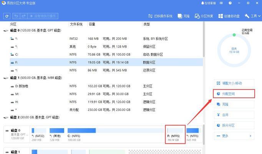The image size is (262, 154).
Task: Click FAT32 200 MB block in disk map
Action: 39,134
